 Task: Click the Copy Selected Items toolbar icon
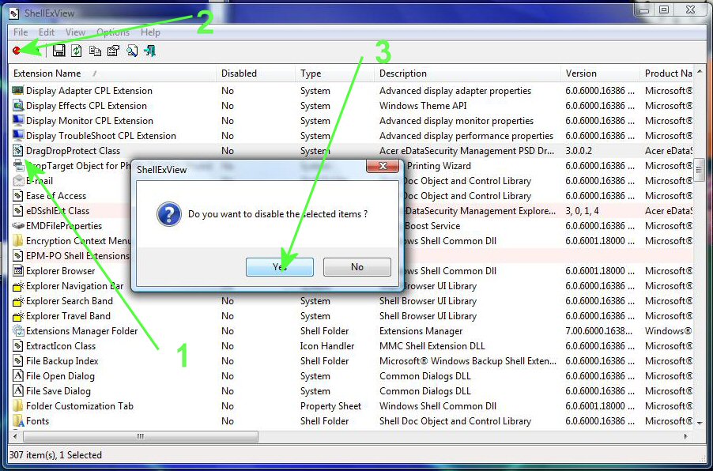click(95, 51)
